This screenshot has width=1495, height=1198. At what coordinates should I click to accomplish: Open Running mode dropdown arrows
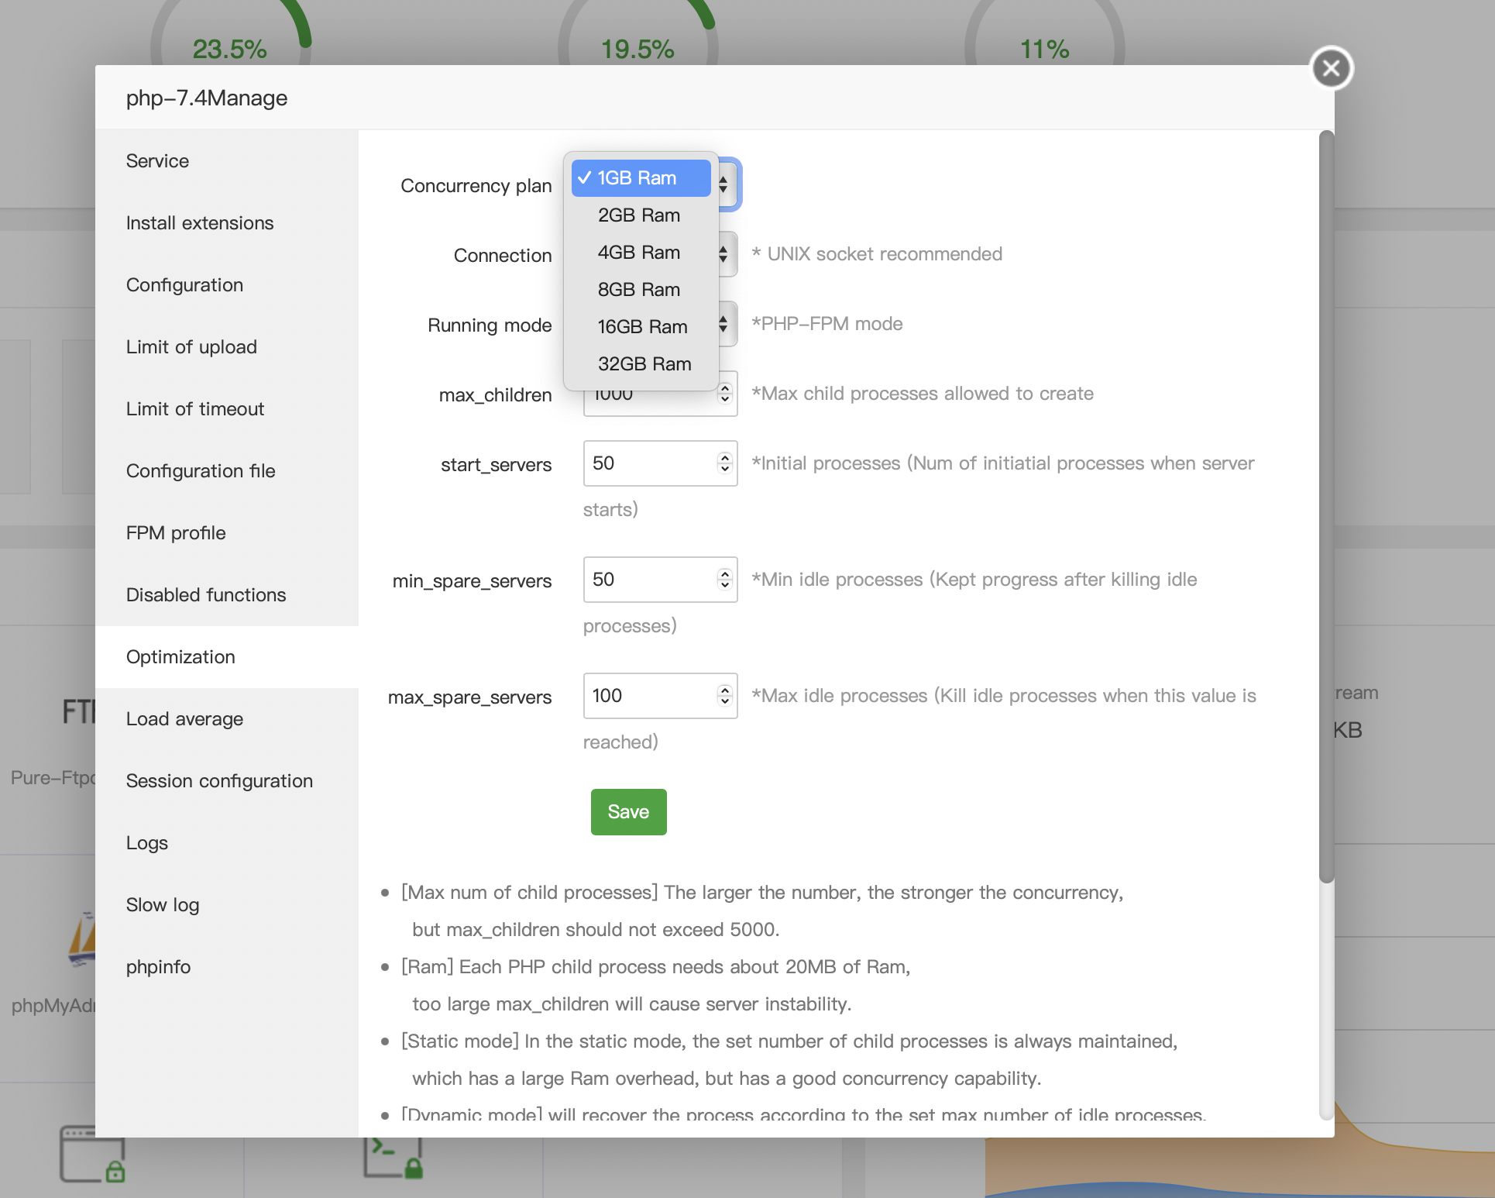click(x=724, y=324)
